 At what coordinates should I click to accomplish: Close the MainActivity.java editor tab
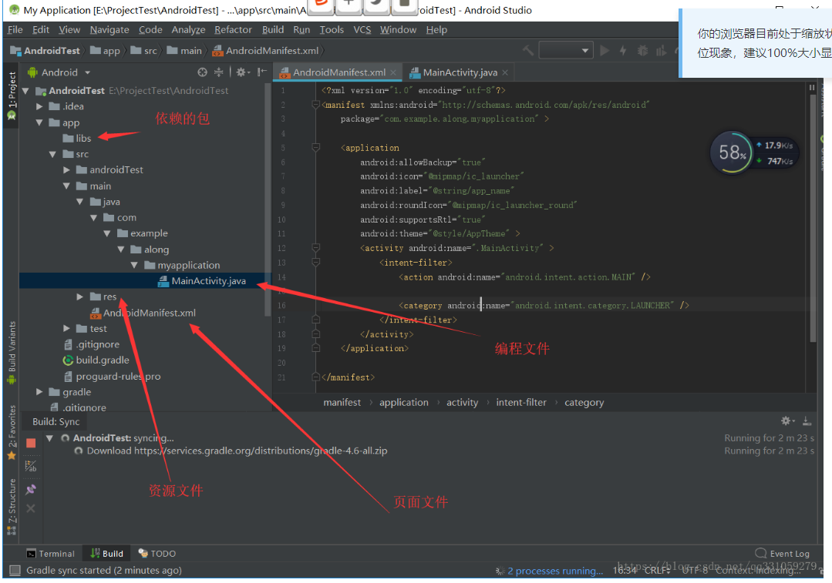[x=505, y=72]
